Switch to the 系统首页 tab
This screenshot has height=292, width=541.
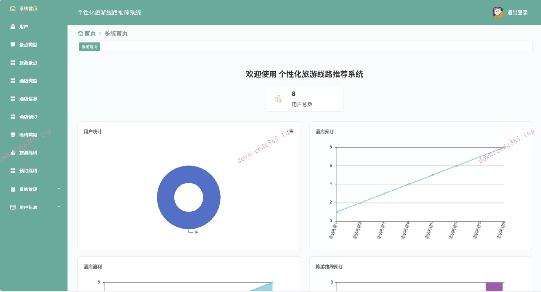pyautogui.click(x=89, y=47)
